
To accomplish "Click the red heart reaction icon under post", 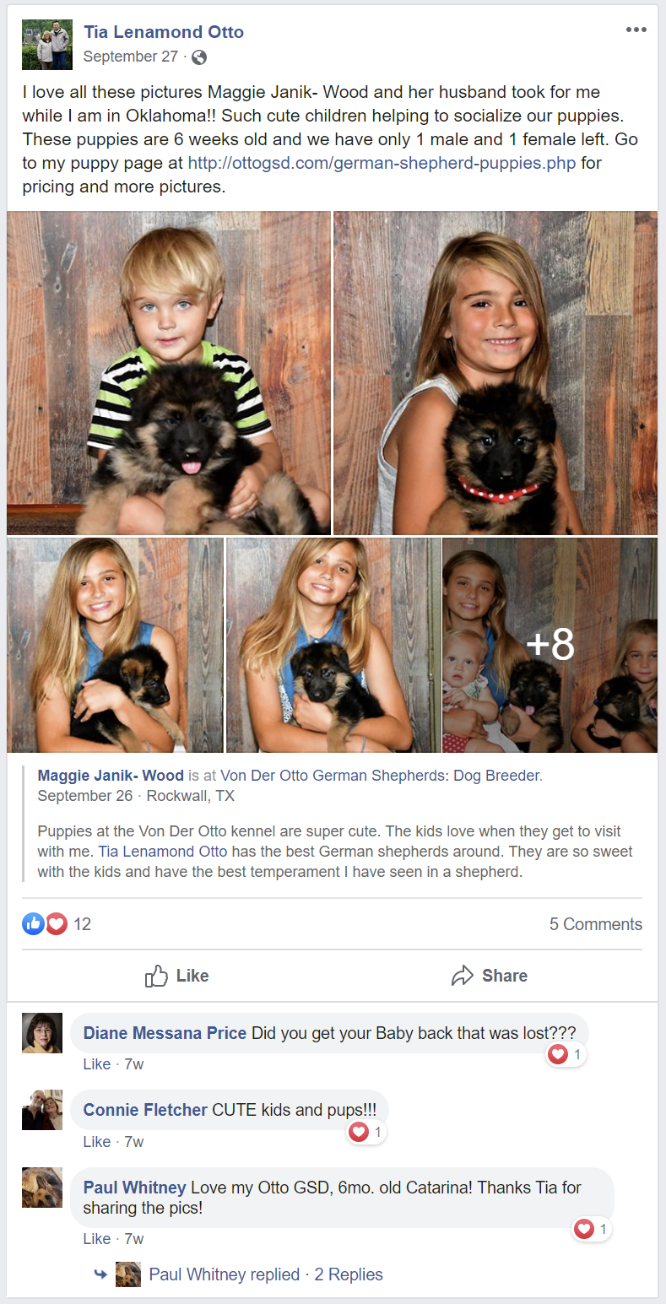I will (56, 924).
